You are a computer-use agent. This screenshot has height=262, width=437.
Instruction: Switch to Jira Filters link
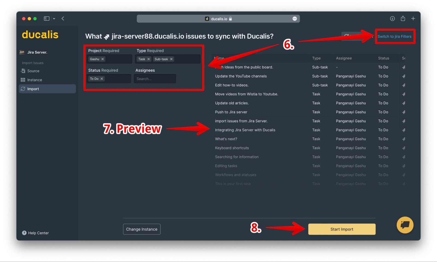394,36
